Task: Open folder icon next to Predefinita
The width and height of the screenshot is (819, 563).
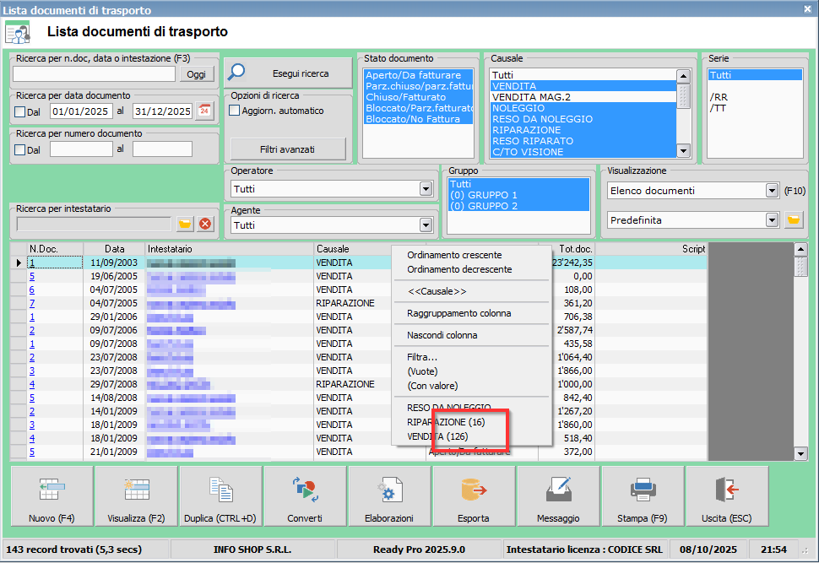Action: (x=793, y=219)
